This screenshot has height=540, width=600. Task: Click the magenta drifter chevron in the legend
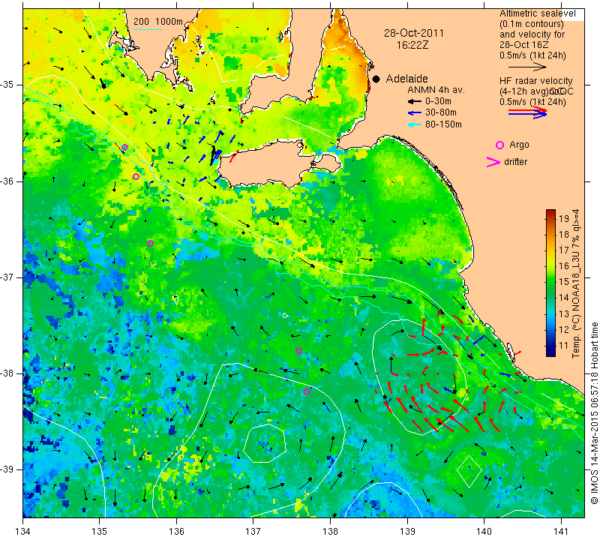[x=493, y=162]
